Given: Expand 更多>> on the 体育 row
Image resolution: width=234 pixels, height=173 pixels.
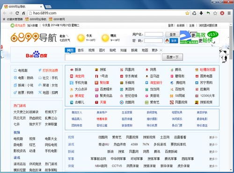Looking at the screenshot, I should point(213,166).
